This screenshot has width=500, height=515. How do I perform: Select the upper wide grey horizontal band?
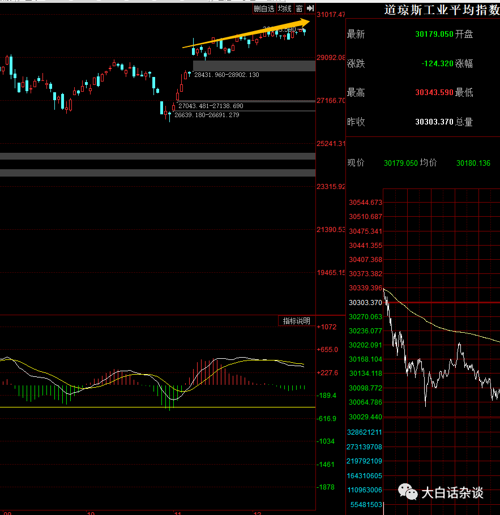[x=158, y=156]
